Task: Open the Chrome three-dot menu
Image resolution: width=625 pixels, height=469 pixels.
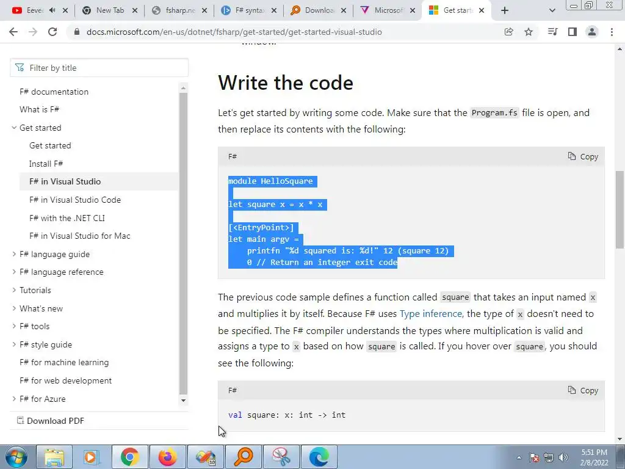Action: click(x=612, y=32)
